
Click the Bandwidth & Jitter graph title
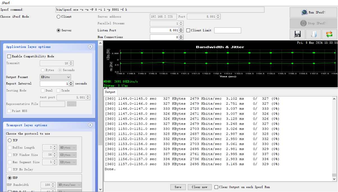tap(220, 47)
